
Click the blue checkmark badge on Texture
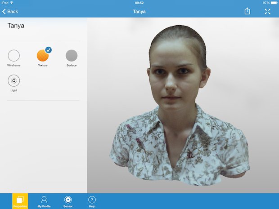[48, 49]
